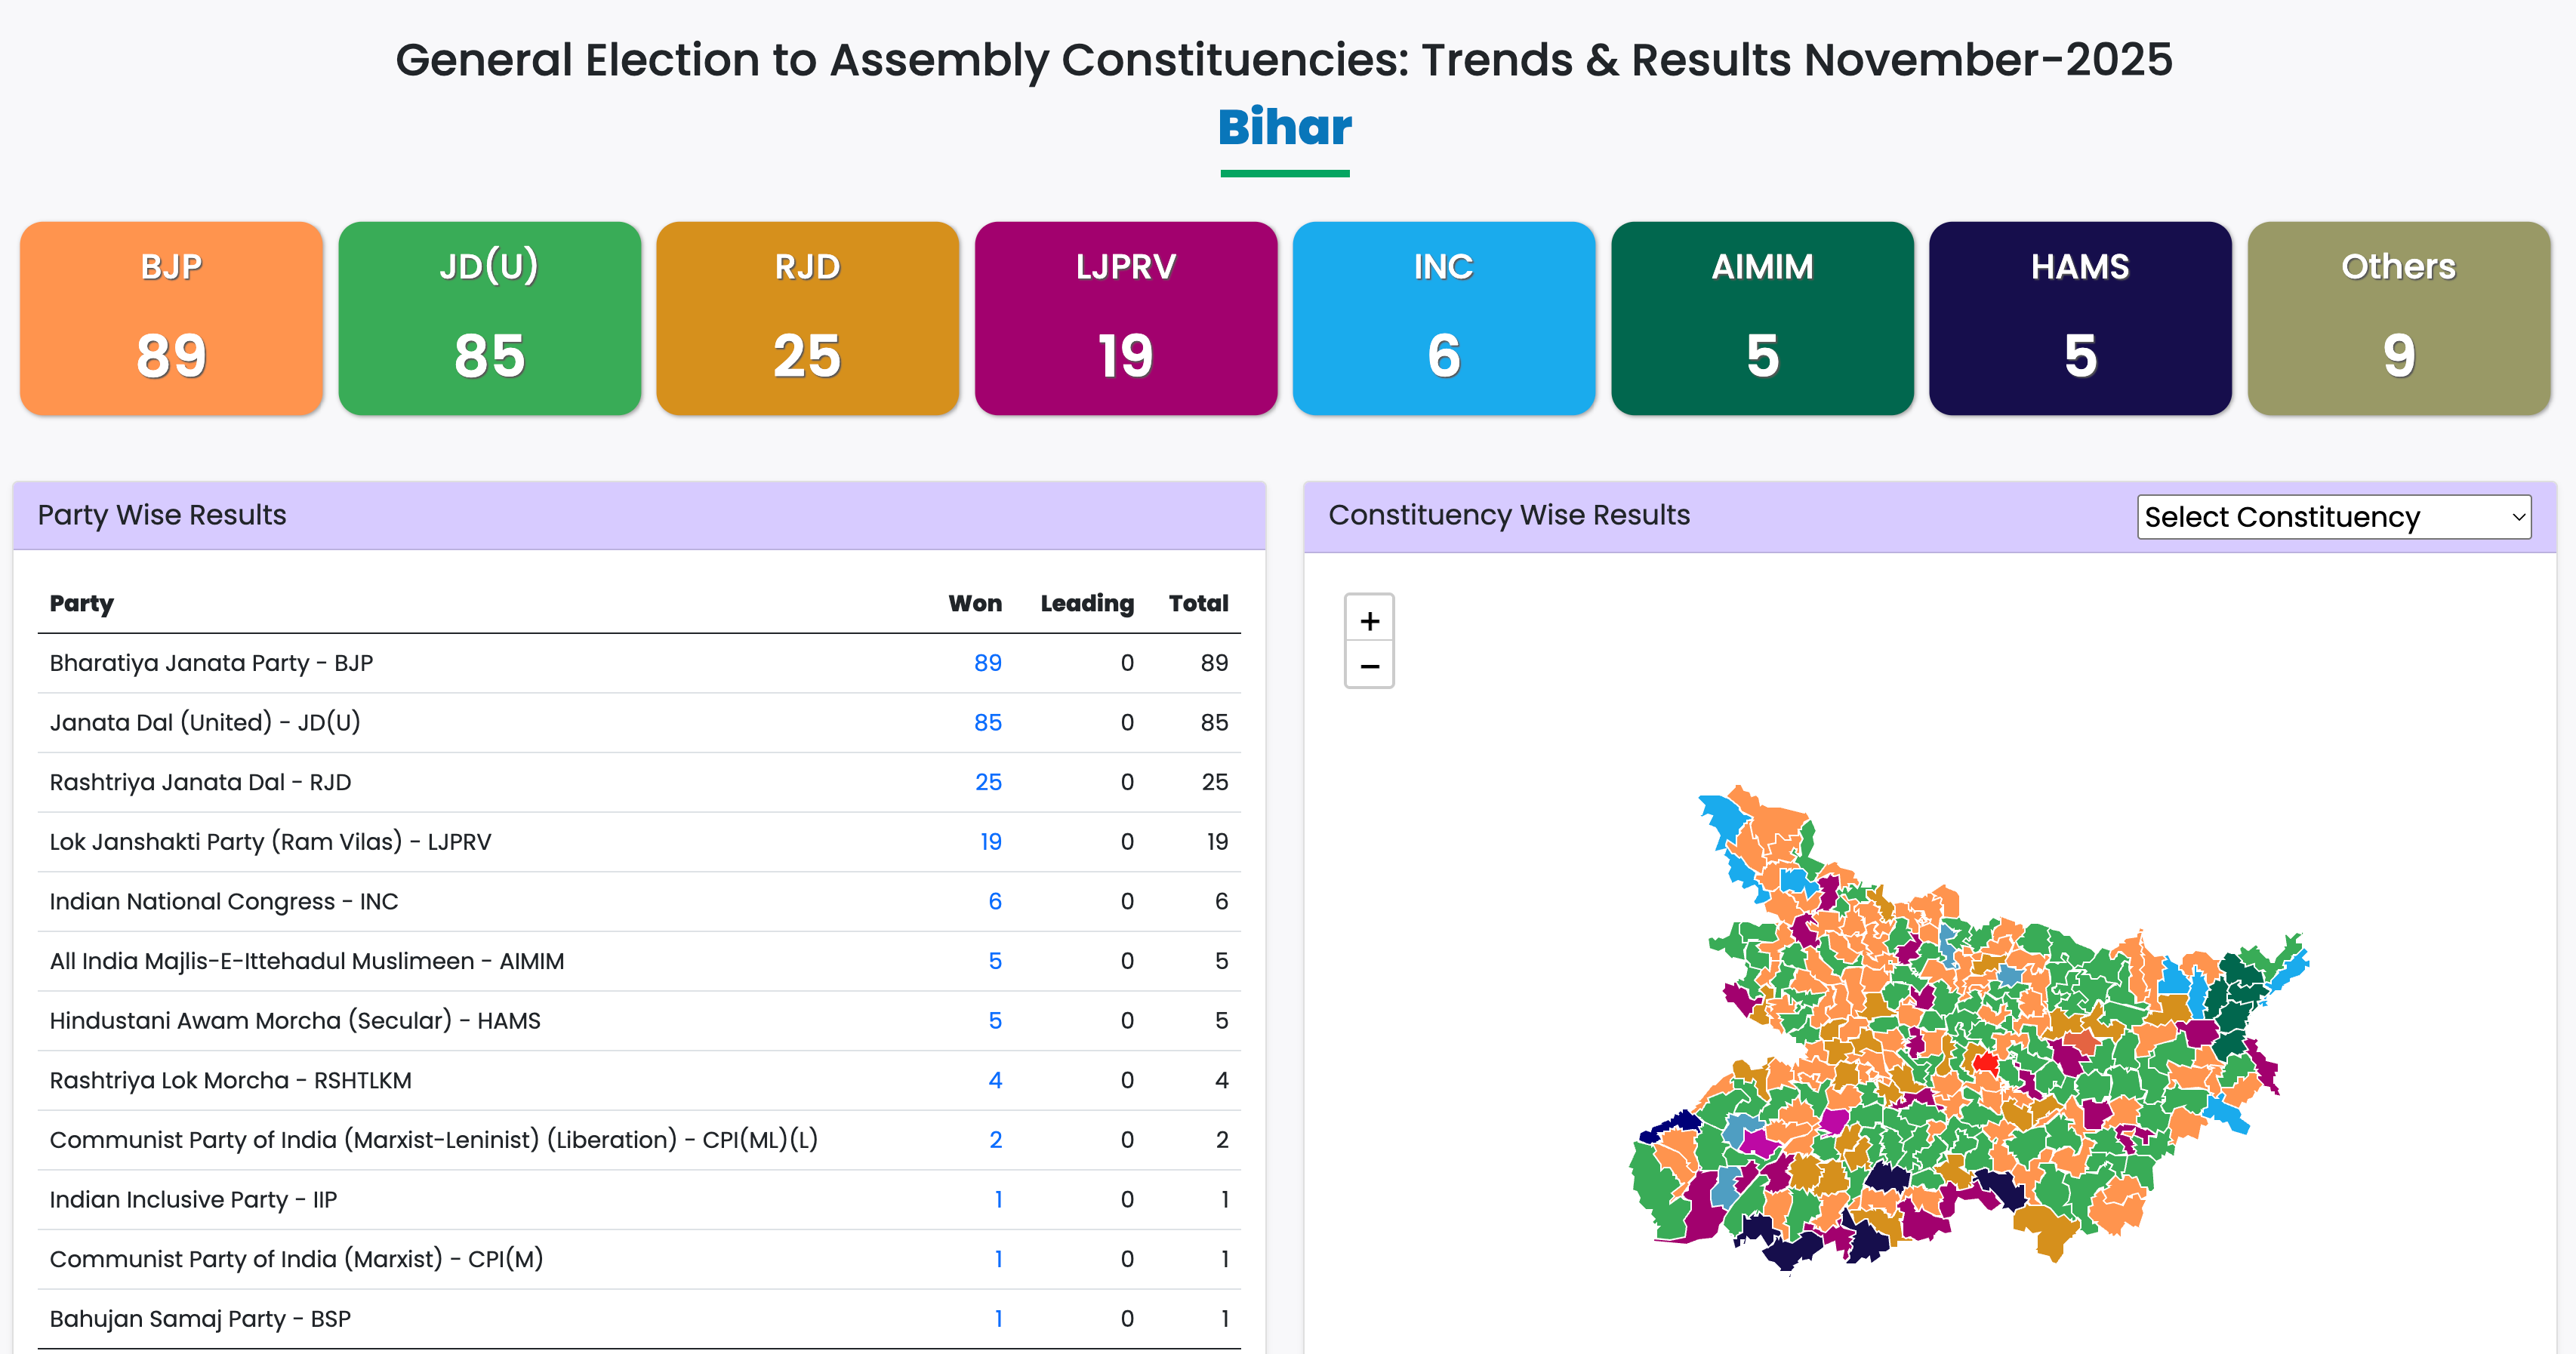2576x1354 pixels.
Task: Click the JD(U) green result card
Action: (x=489, y=318)
